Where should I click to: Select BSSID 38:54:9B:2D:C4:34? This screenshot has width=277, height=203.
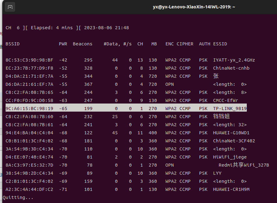(29, 173)
